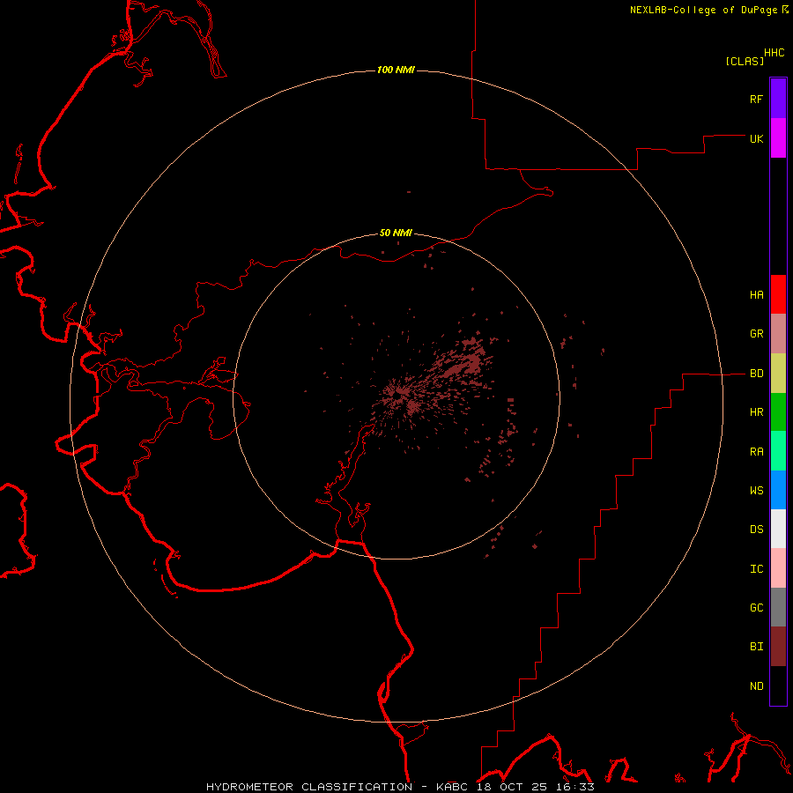This screenshot has height=793, width=793.
Task: Click the [CLAS] unit label
Action: pos(745,61)
